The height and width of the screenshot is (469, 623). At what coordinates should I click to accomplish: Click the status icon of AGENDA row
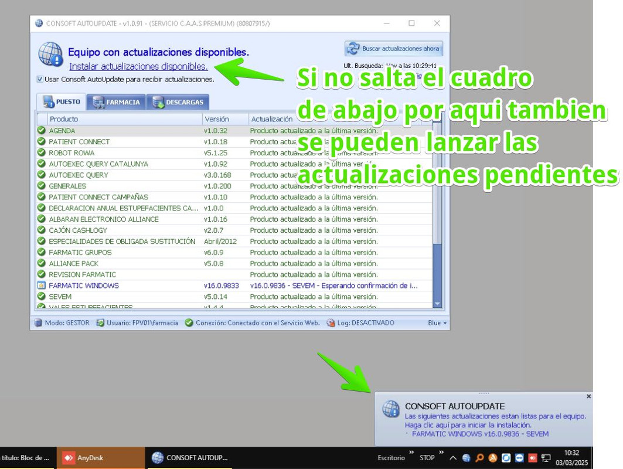(x=42, y=130)
